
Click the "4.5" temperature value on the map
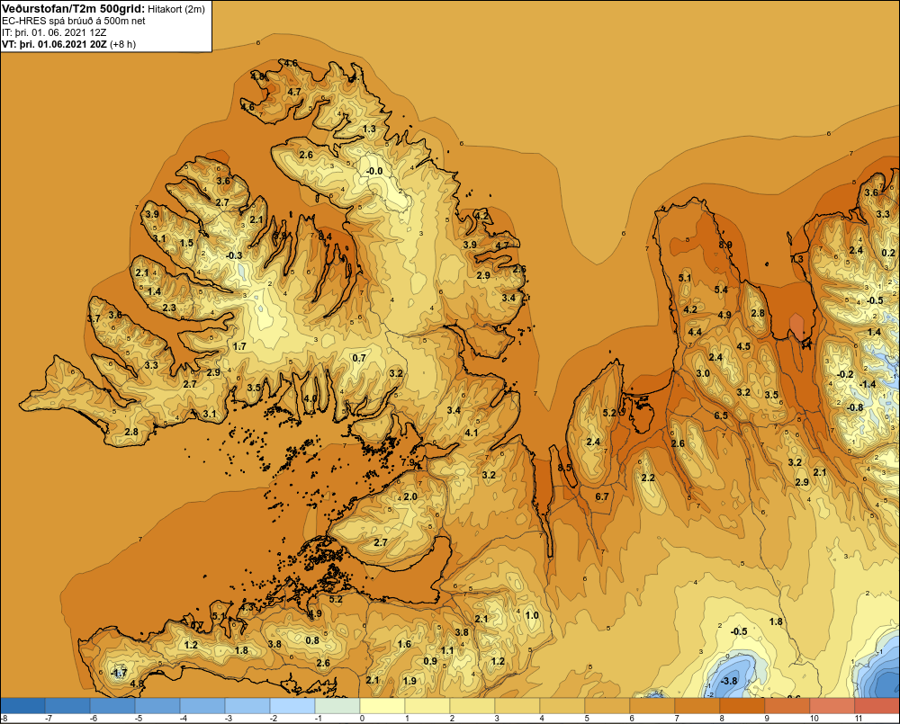(x=743, y=346)
